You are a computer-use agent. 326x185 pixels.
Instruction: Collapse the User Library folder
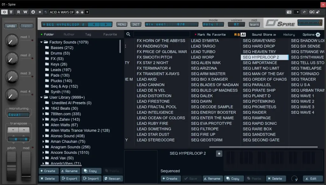pos(41,97)
